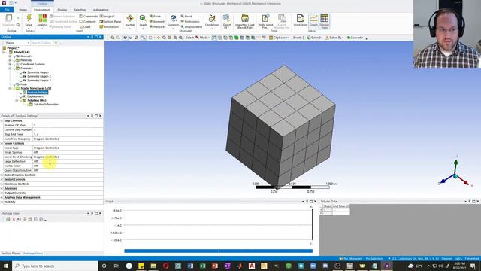Switch to the Selection ribbon tab
This screenshot has width=481, height=271.
pyautogui.click(x=80, y=10)
